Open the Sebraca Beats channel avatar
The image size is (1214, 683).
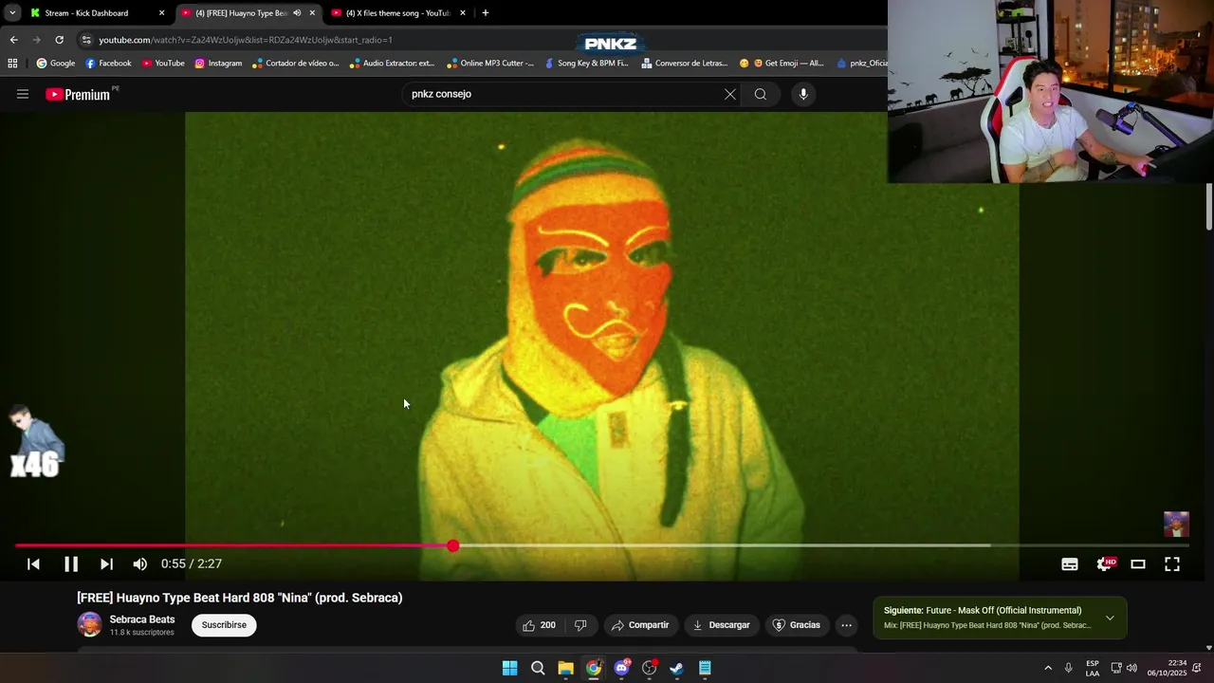(x=89, y=624)
